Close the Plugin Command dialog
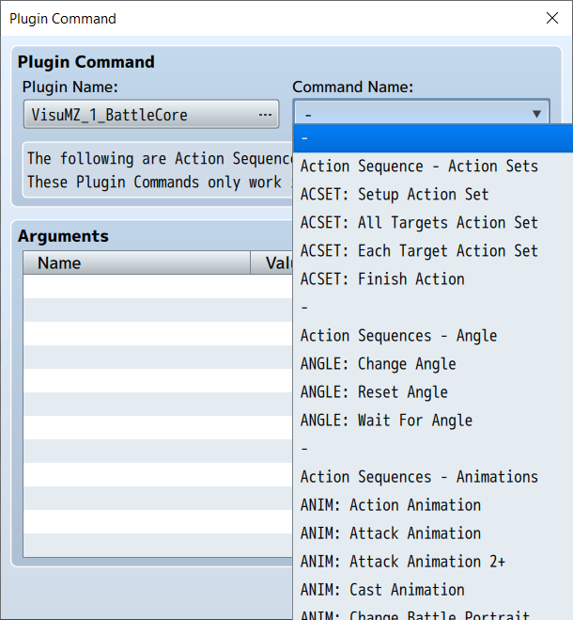This screenshot has width=573, height=620. click(552, 19)
